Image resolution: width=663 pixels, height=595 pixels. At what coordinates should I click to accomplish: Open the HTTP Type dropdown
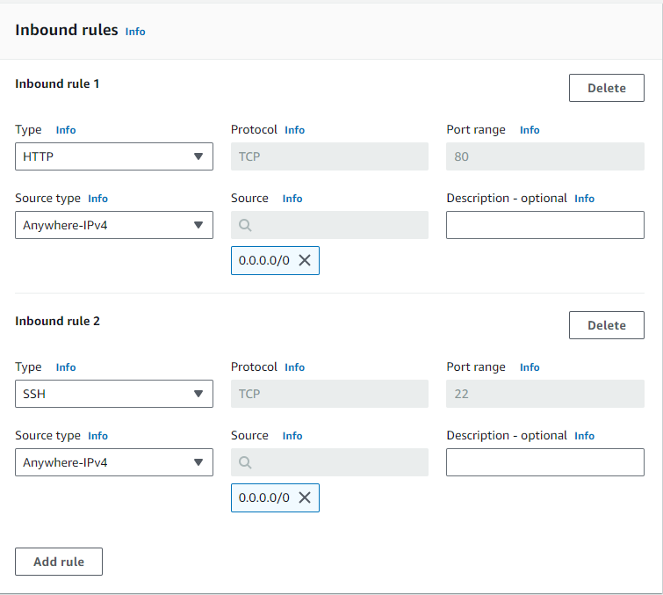pyautogui.click(x=114, y=156)
